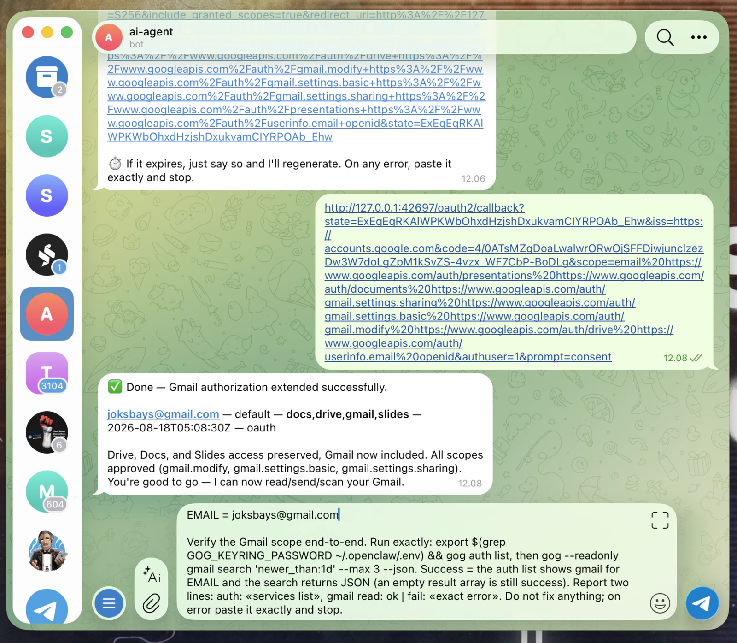Viewport: 737px width, 643px height.
Task: Open the purple S avatar chat
Action: [47, 195]
